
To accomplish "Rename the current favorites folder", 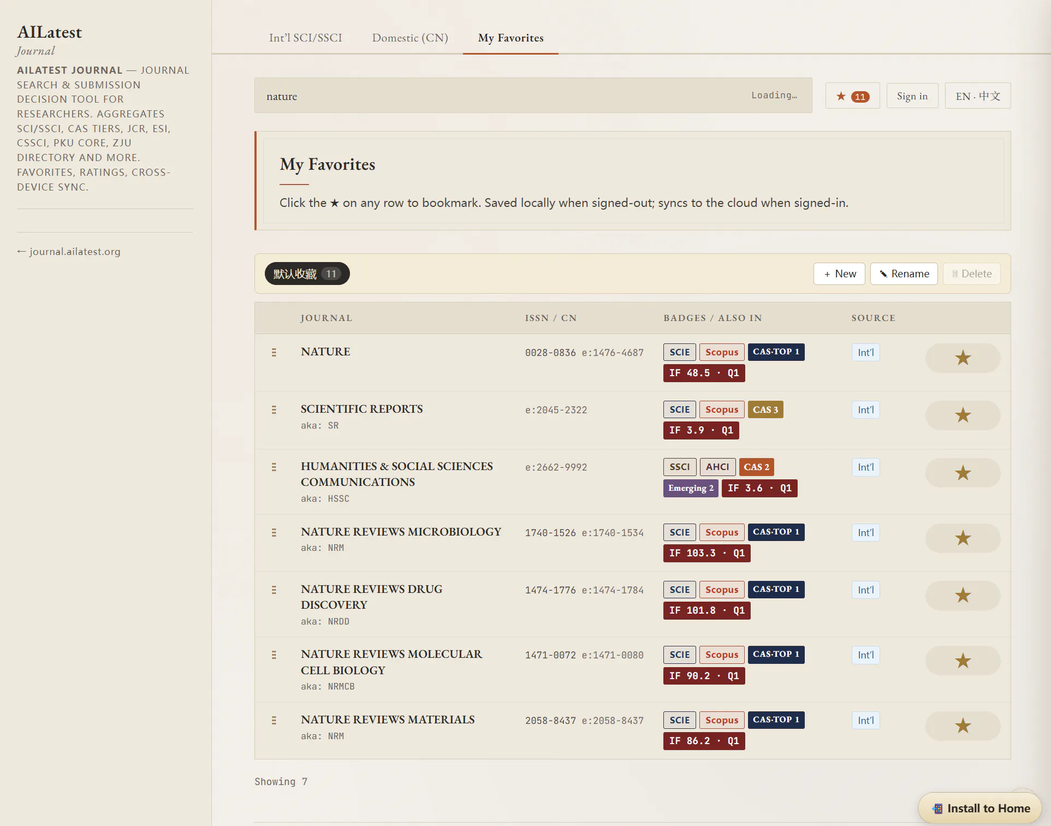I will [904, 274].
